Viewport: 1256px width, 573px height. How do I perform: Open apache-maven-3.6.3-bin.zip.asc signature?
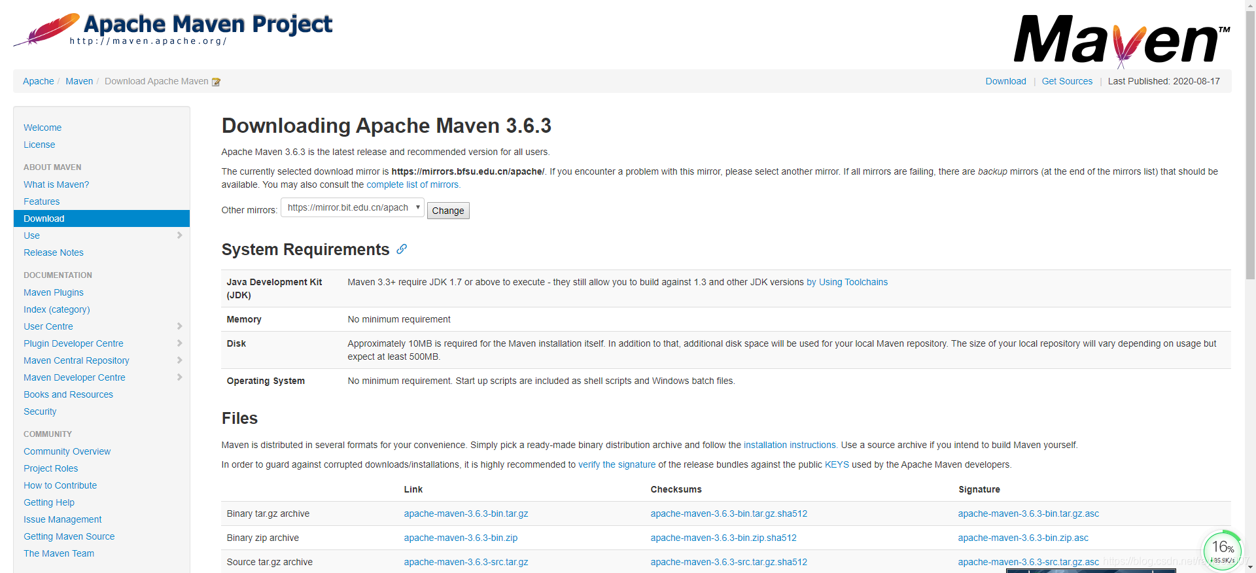[1023, 538]
